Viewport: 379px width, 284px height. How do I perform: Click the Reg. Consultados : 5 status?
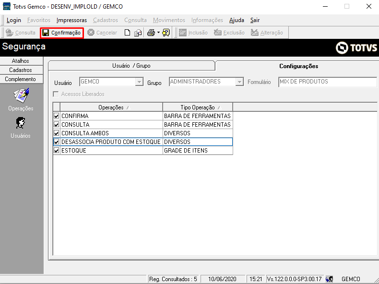(173, 279)
